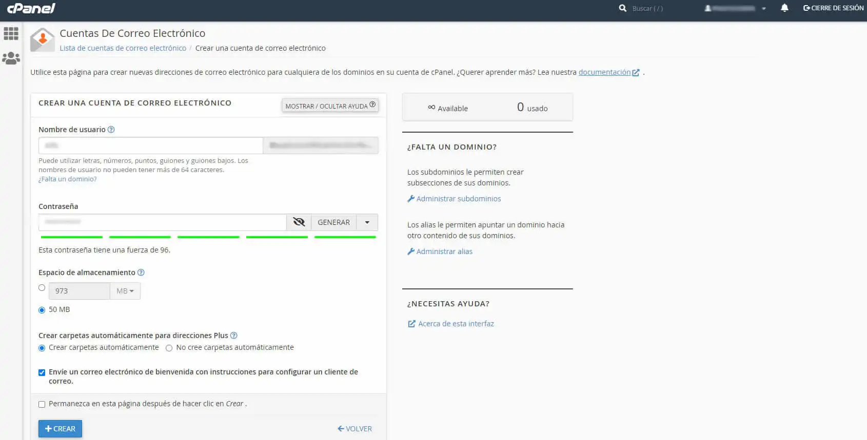This screenshot has height=440, width=867.
Task: Click the cPanel logo
Action: [x=31, y=8]
